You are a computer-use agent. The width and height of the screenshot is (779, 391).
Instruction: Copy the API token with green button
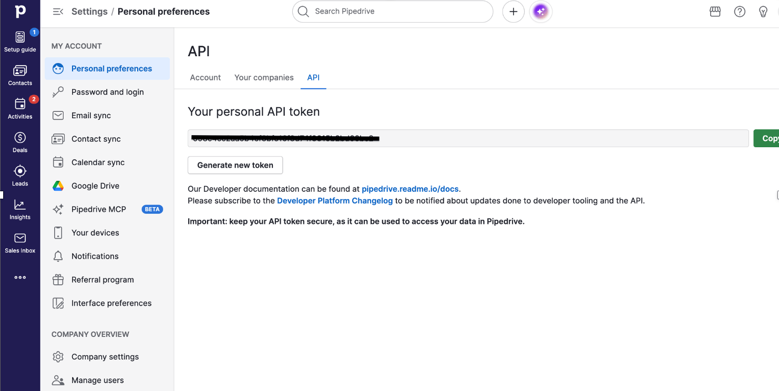point(766,138)
